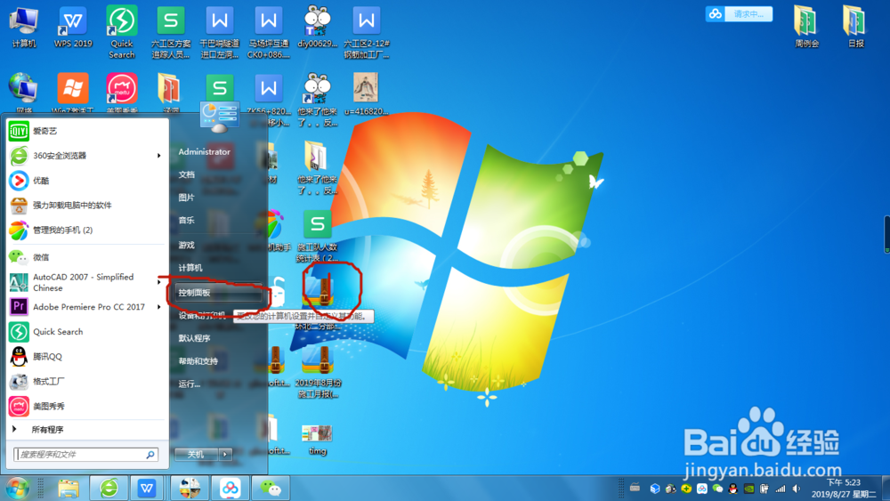Image resolution: width=890 pixels, height=501 pixels.
Task: Click the Windows Start orb button
Action: point(17,488)
